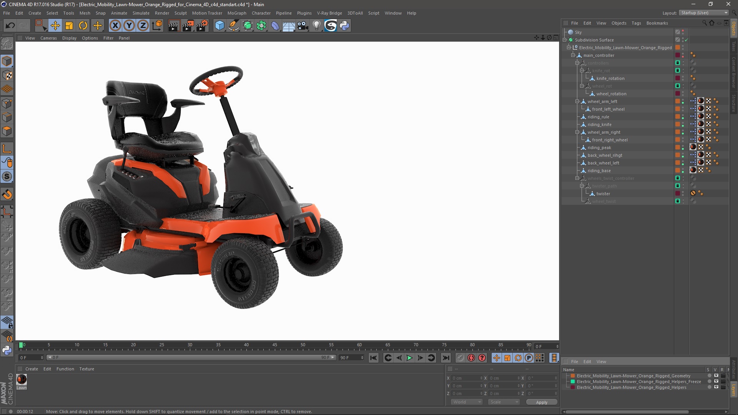Click the Play button in timeline
This screenshot has height=415, width=738.
tap(409, 358)
